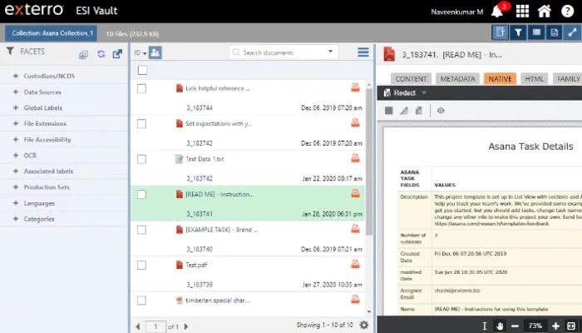582x333 pixels.
Task: Pop out the facets panel
Action: (x=117, y=53)
